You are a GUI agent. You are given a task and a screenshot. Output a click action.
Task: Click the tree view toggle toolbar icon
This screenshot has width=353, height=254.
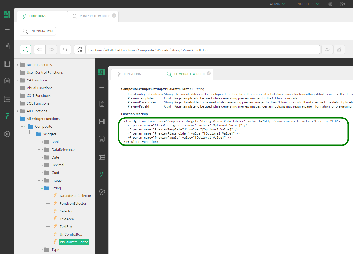pyautogui.click(x=25, y=50)
